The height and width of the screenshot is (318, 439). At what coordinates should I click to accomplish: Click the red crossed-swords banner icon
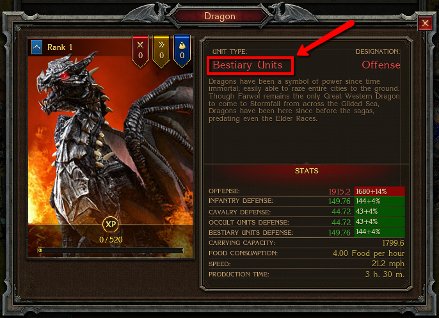click(140, 51)
